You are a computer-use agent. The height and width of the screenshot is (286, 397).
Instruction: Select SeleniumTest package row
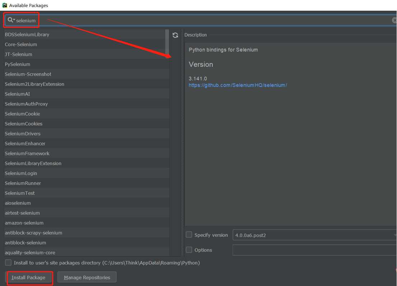pos(87,193)
